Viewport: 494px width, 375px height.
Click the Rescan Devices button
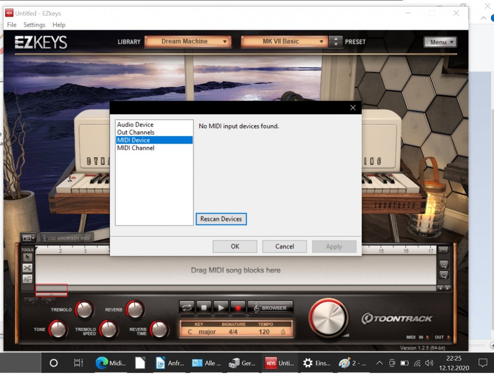pos(221,219)
